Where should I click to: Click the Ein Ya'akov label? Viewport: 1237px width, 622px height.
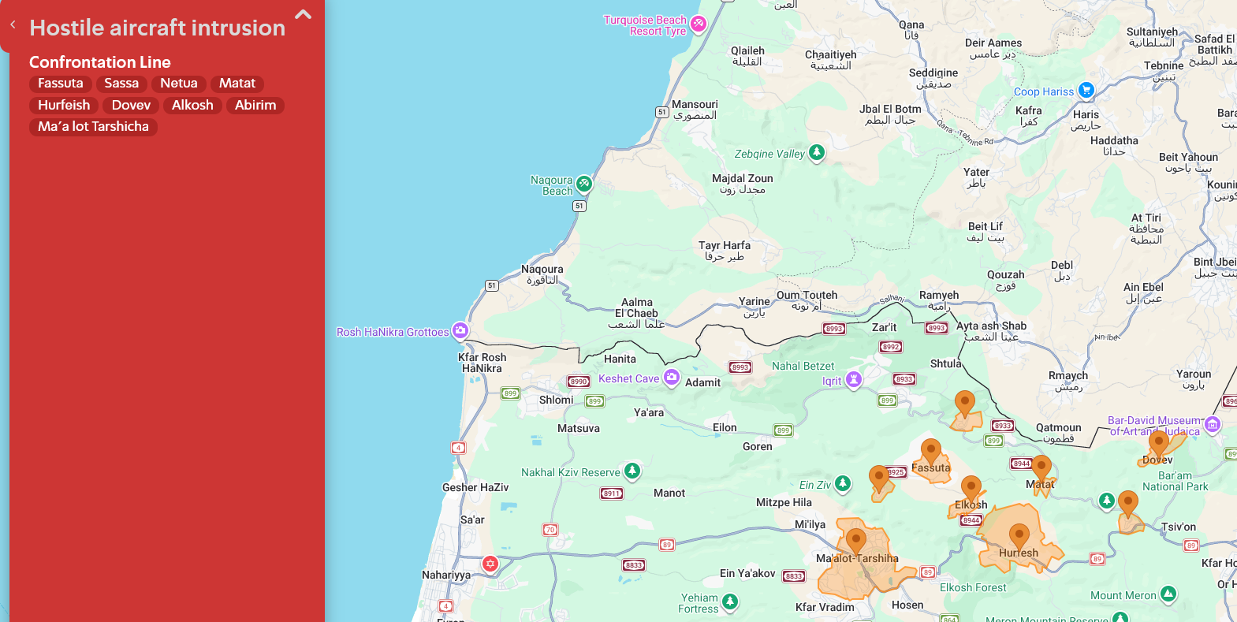coord(747,574)
